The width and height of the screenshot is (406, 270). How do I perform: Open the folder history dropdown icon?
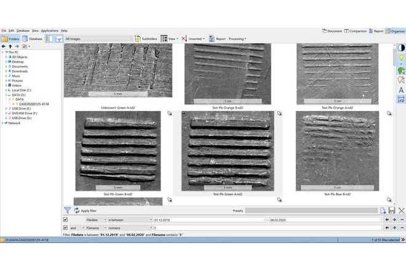pyautogui.click(x=26, y=47)
